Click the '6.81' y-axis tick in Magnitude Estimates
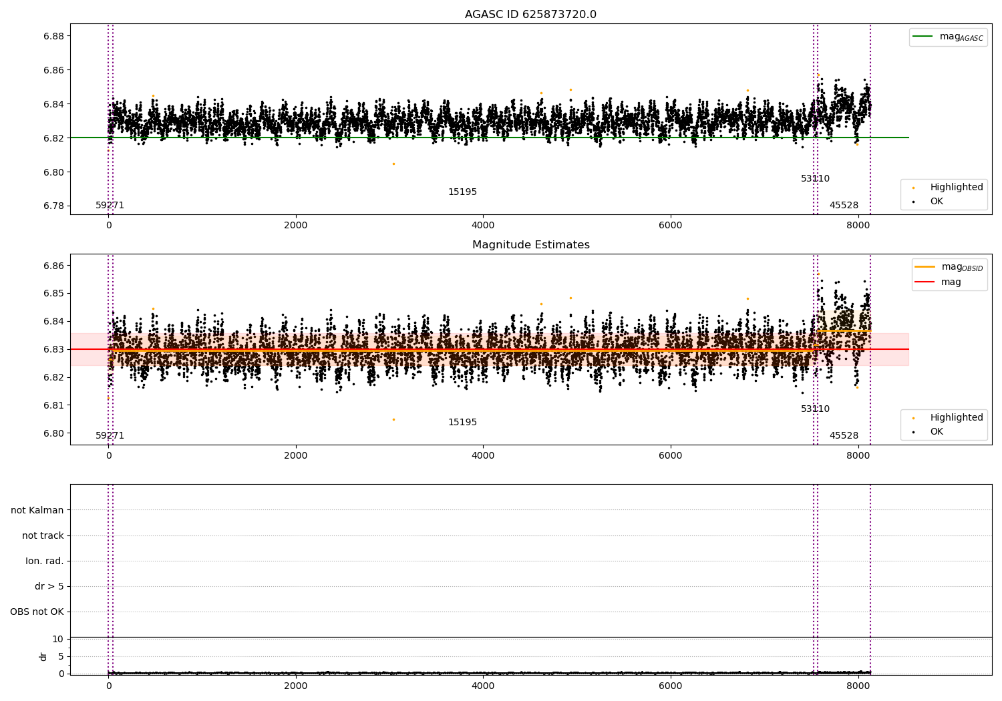The width and height of the screenshot is (1002, 701). tap(53, 405)
